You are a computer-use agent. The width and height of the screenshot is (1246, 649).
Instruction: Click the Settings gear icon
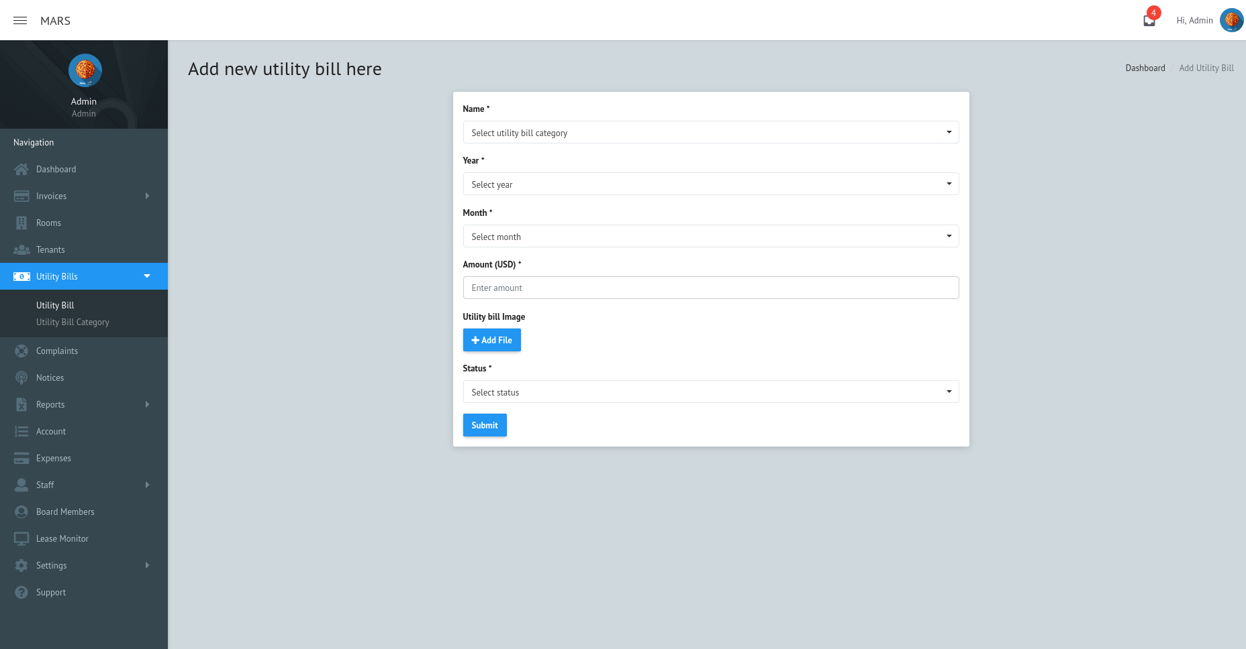click(21, 565)
